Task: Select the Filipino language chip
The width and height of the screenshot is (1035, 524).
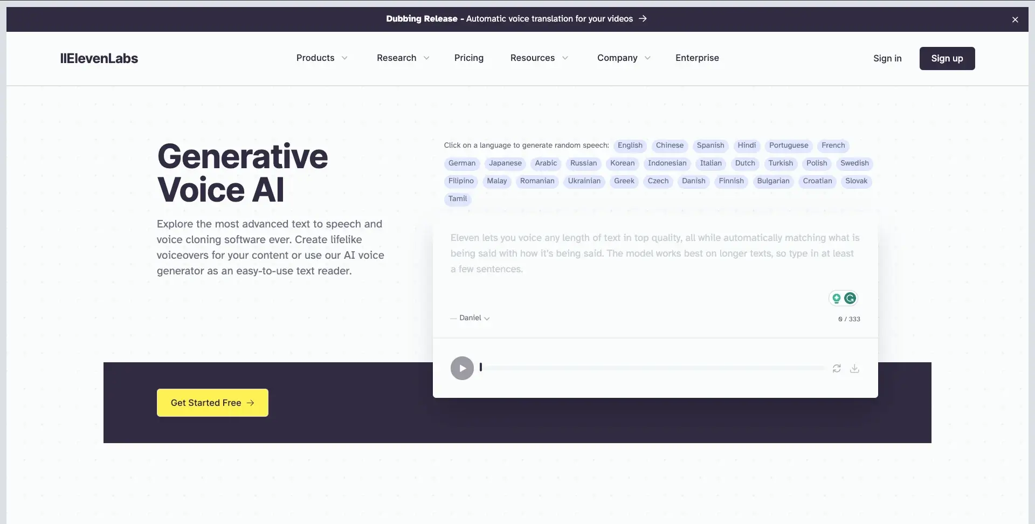Action: pos(461,181)
